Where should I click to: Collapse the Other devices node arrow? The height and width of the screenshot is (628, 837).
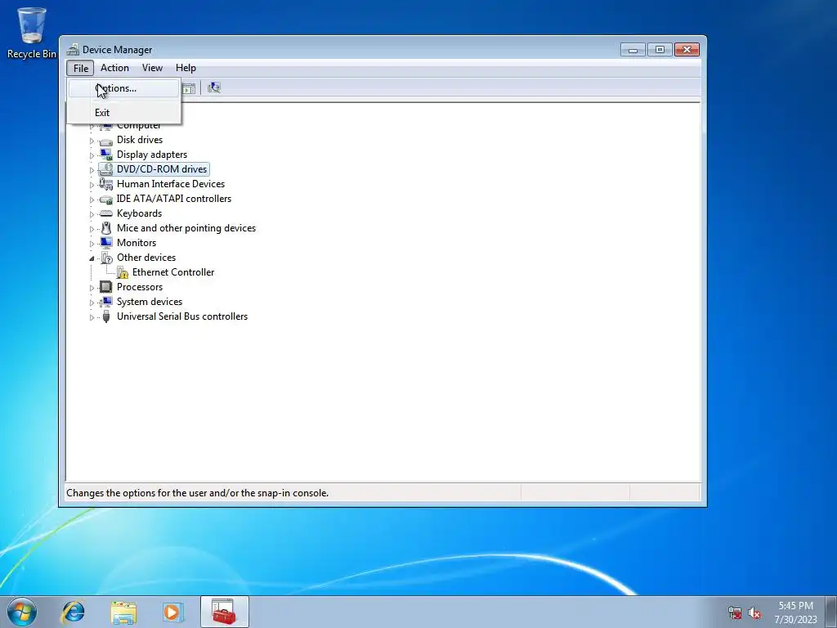(x=92, y=258)
